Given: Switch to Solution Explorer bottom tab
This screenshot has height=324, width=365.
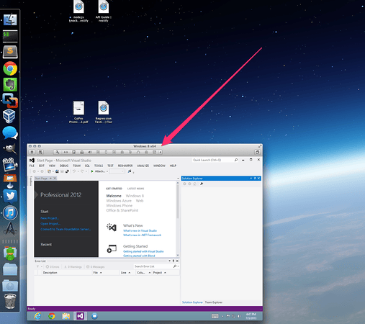Looking at the screenshot, I should [x=192, y=302].
